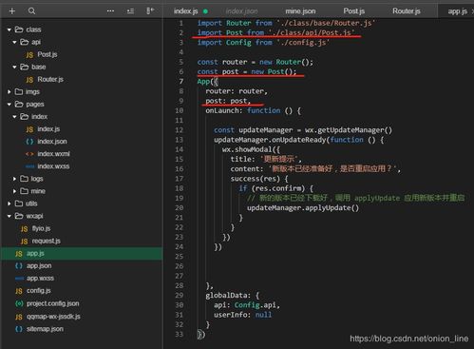Collapse the pages folder arrow

tap(9, 105)
